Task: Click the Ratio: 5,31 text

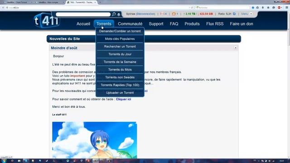Action: click(x=225, y=14)
